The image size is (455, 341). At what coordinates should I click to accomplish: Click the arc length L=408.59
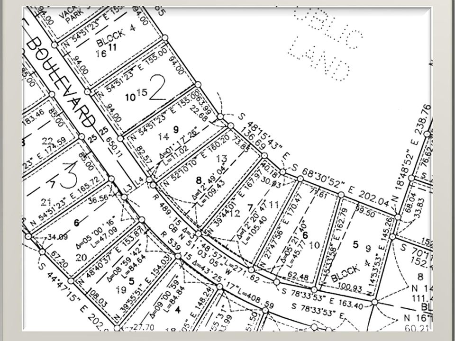255,297
